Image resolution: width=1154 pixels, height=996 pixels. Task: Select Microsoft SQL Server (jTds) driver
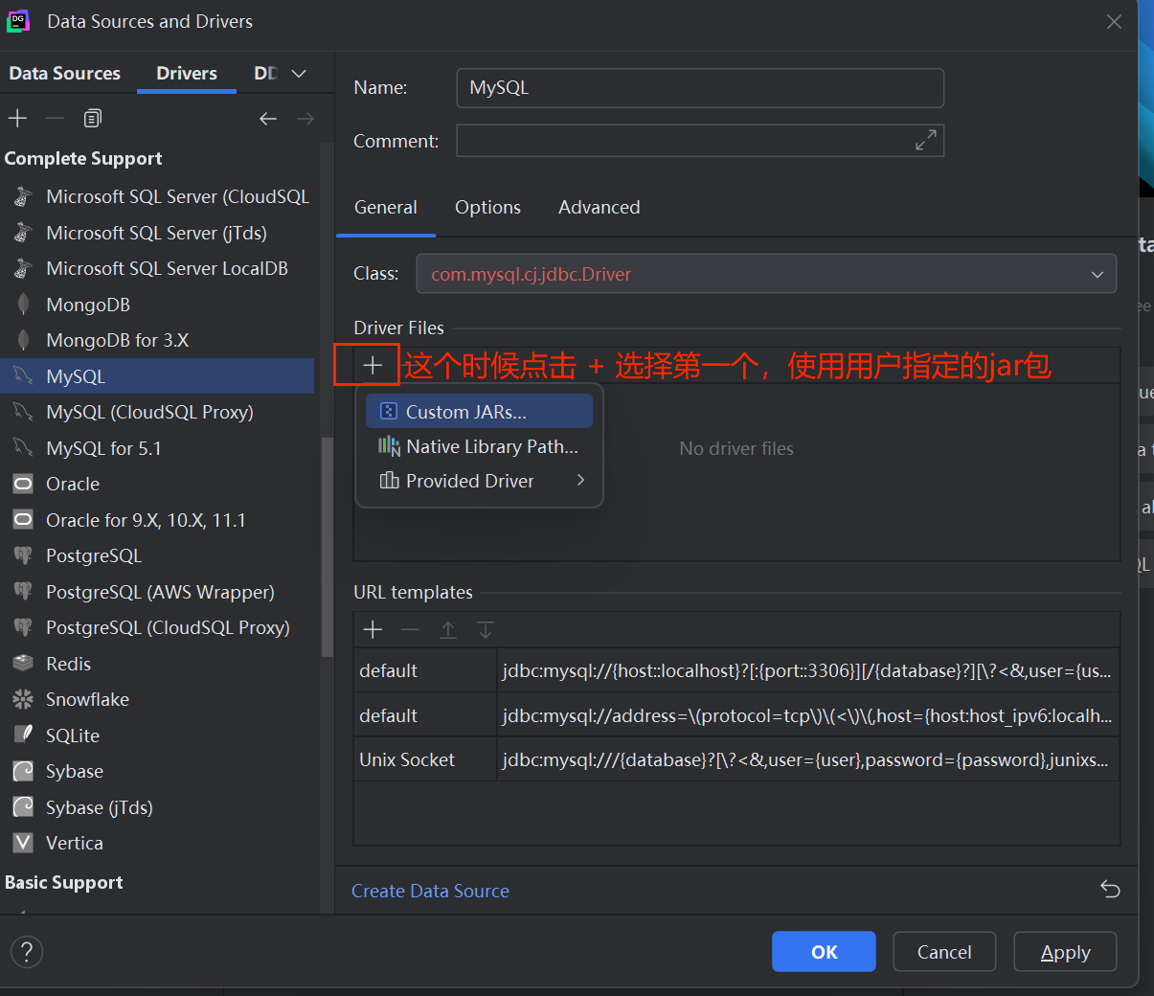157,233
